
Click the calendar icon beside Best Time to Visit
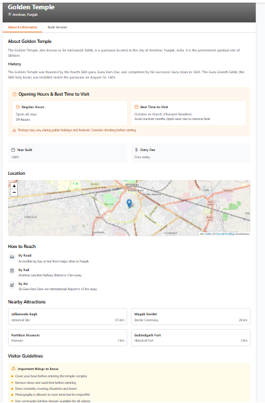click(x=136, y=107)
